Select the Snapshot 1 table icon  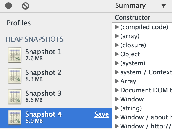15,55
